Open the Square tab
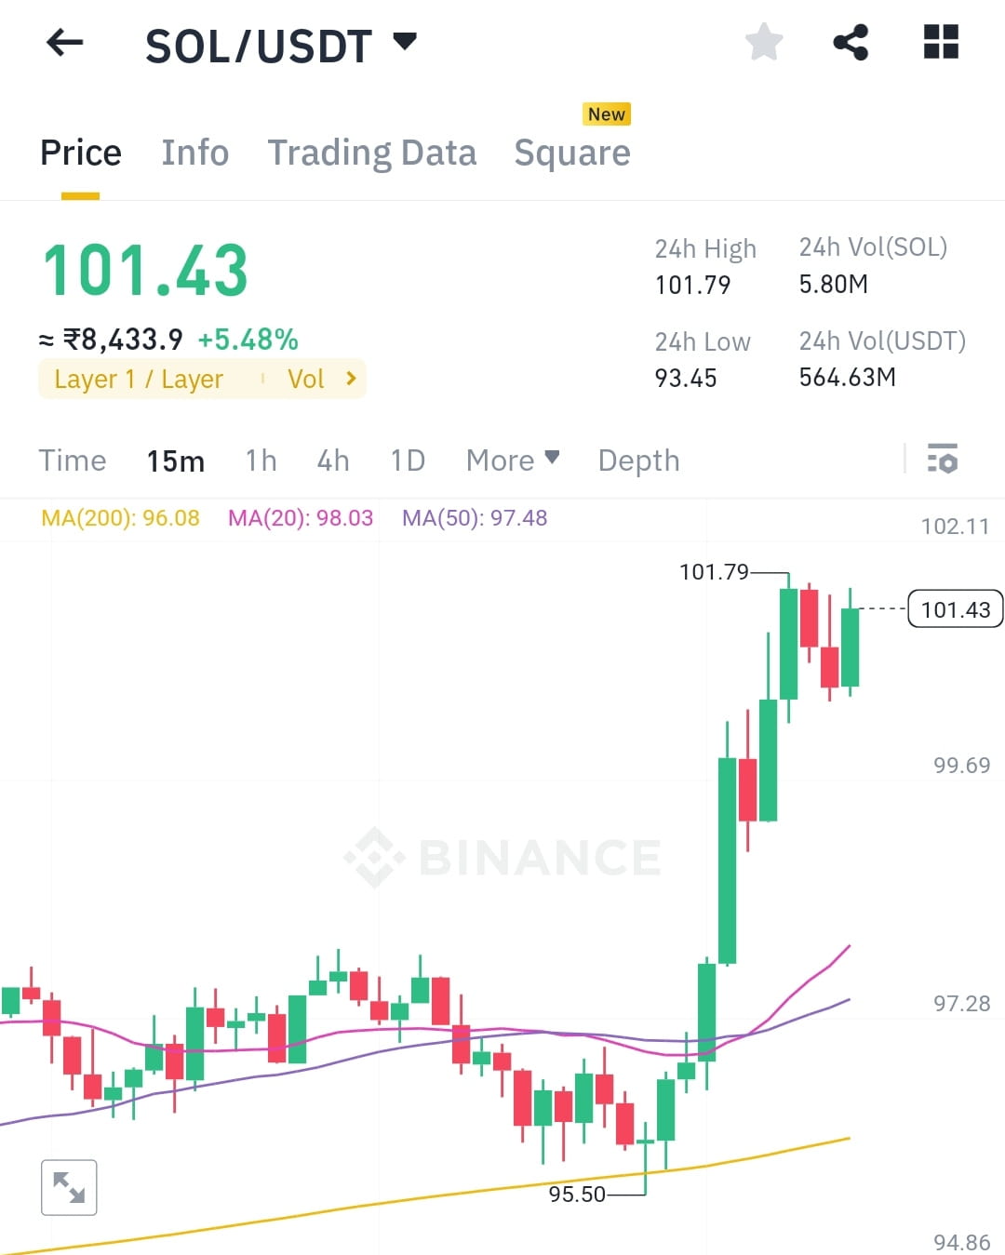The width and height of the screenshot is (1005, 1255). [571, 152]
